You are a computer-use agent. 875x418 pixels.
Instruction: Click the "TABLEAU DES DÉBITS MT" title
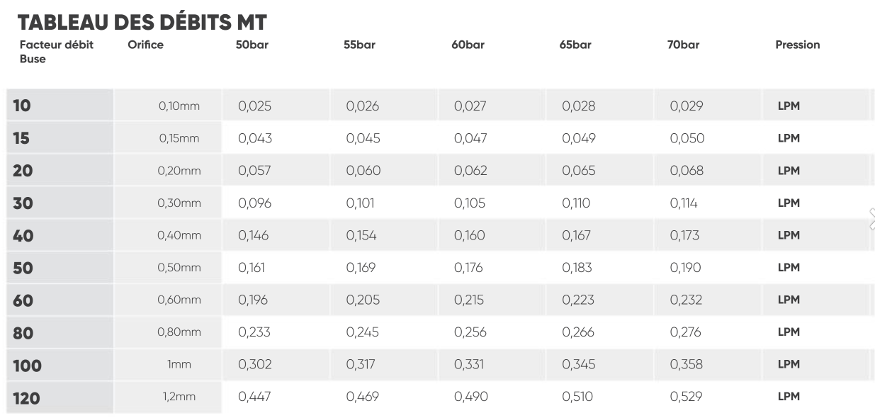click(x=142, y=22)
